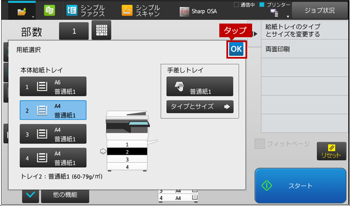This screenshot has height=206, width=350.
Task: Tap highlighted tray 2 on printer illustration
Action: 127,152
